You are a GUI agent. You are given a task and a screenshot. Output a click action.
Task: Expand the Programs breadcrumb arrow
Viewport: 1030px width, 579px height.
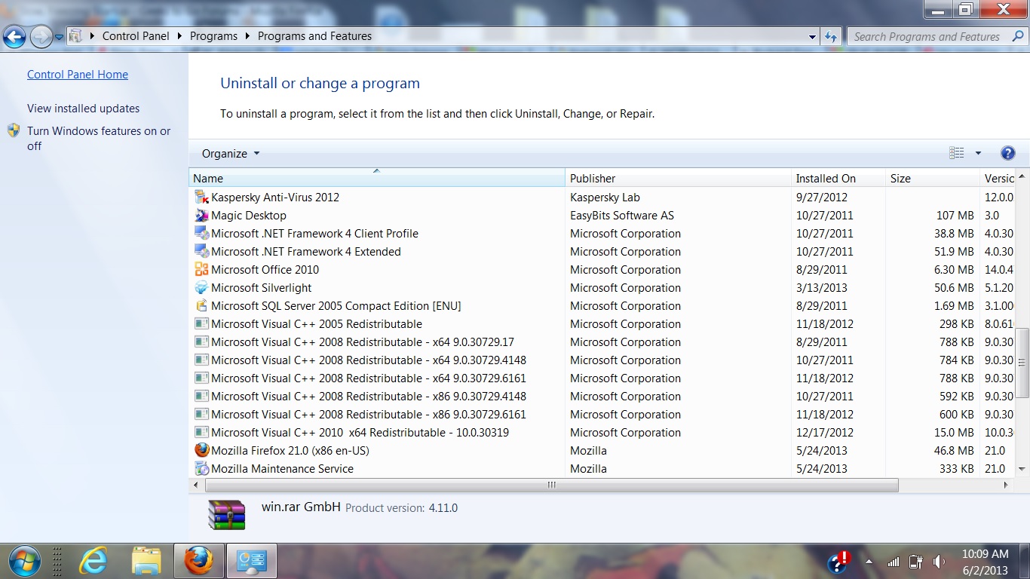[247, 36]
